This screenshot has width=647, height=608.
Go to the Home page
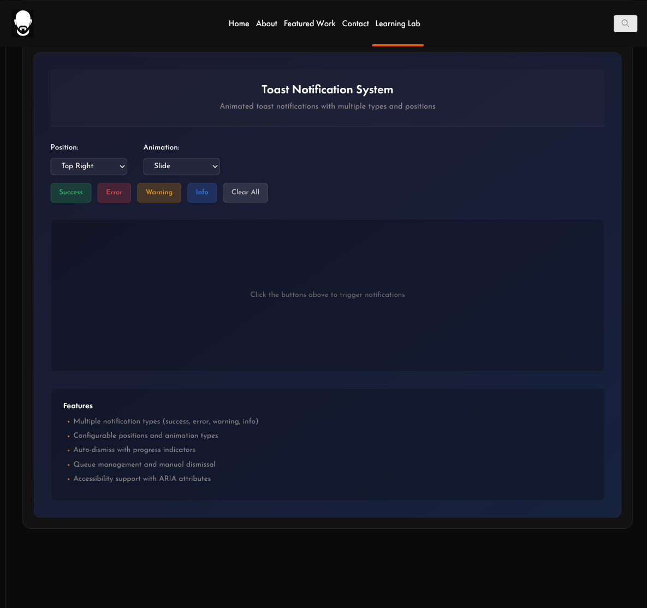coord(239,23)
